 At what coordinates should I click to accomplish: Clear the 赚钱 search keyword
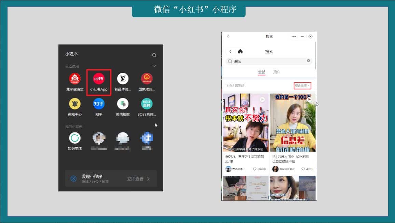(x=309, y=61)
